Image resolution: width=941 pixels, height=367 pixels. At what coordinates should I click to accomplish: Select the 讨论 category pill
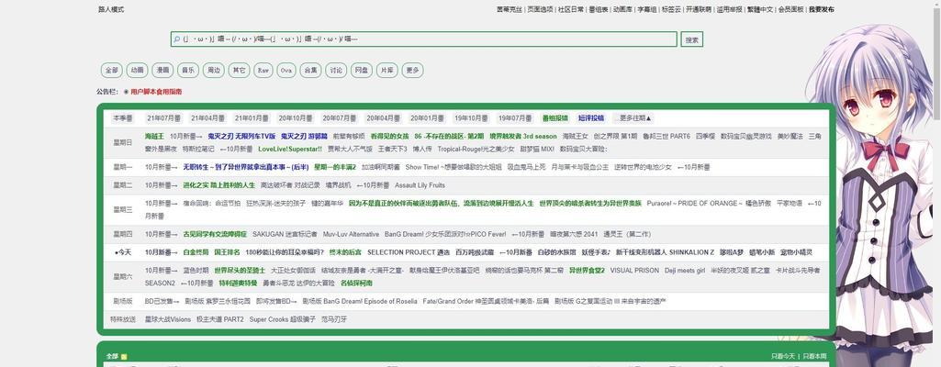(x=336, y=70)
